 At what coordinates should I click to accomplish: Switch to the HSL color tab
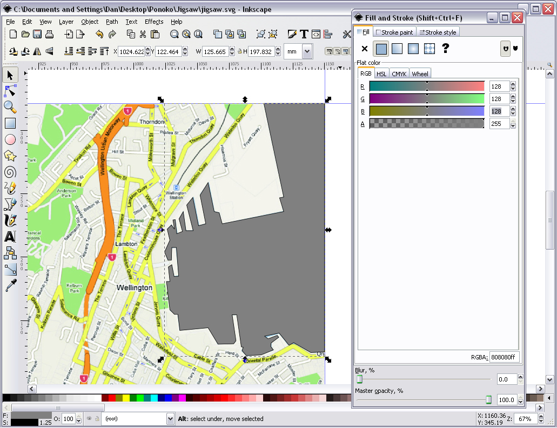point(381,74)
